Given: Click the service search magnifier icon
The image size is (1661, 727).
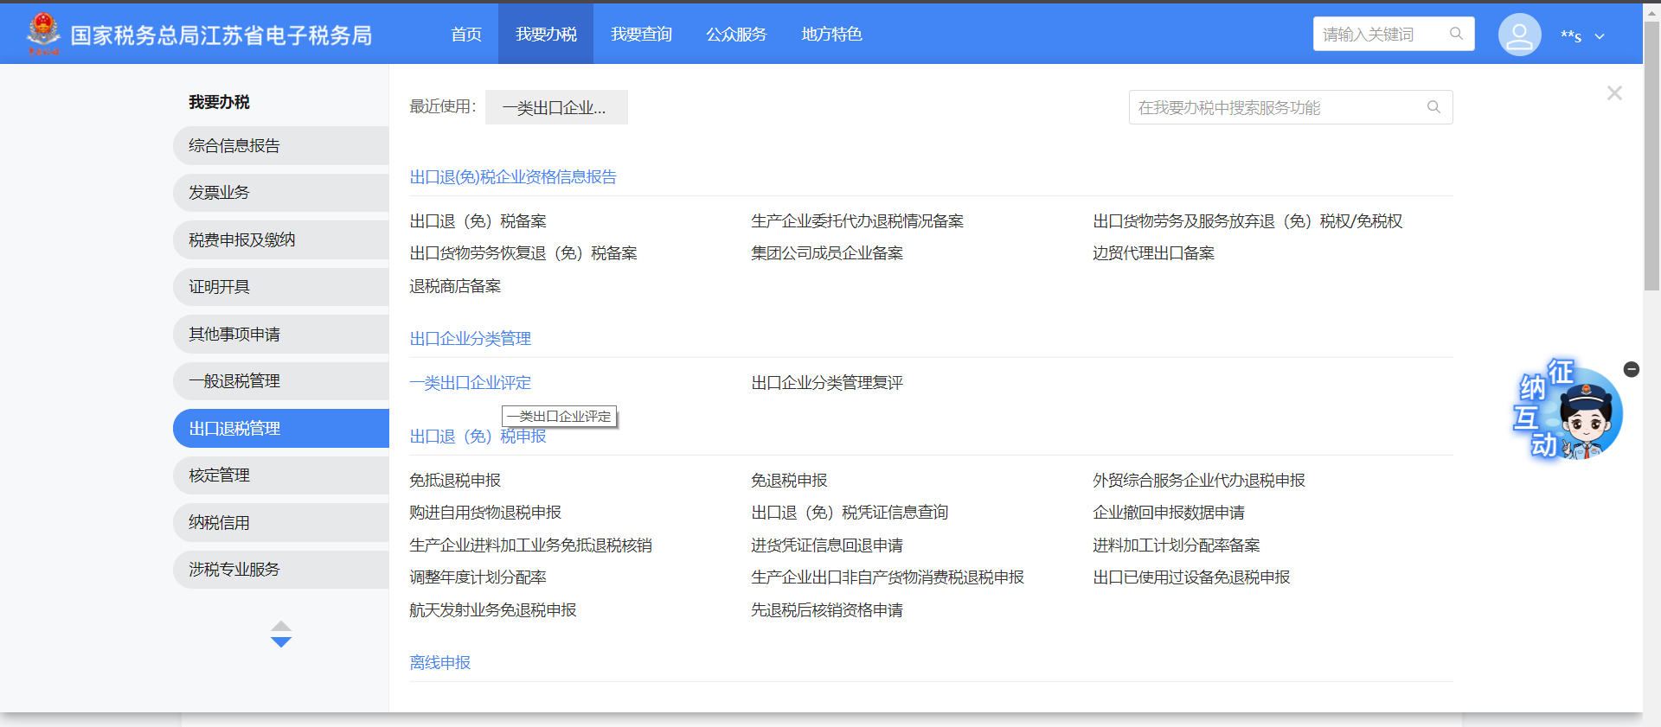Looking at the screenshot, I should pyautogui.click(x=1433, y=107).
